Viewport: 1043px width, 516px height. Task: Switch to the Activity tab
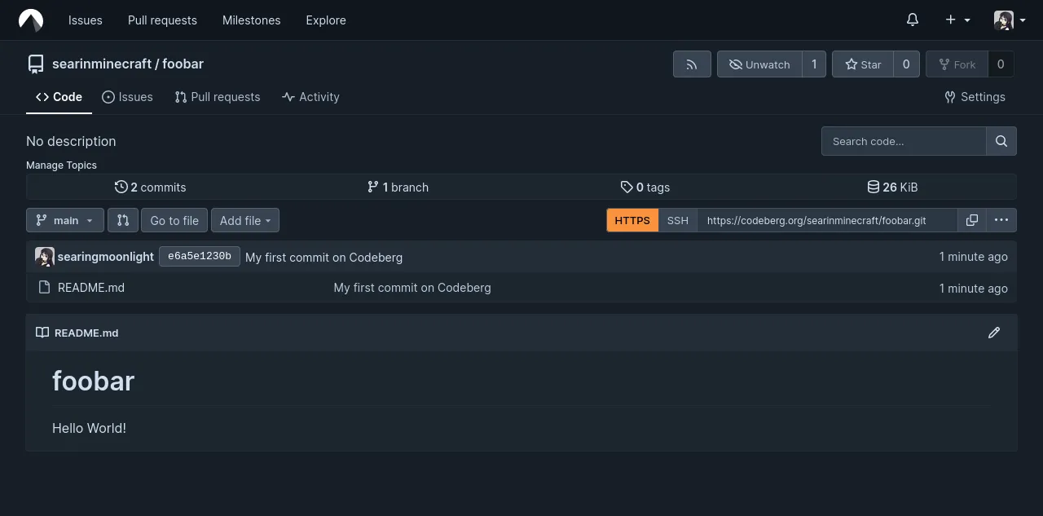pos(310,97)
